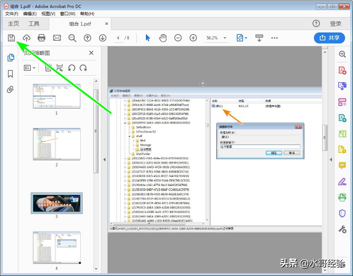The height and width of the screenshot is (276, 353).
Task: Email the document via the envelope icon
Action: [x=57, y=38]
